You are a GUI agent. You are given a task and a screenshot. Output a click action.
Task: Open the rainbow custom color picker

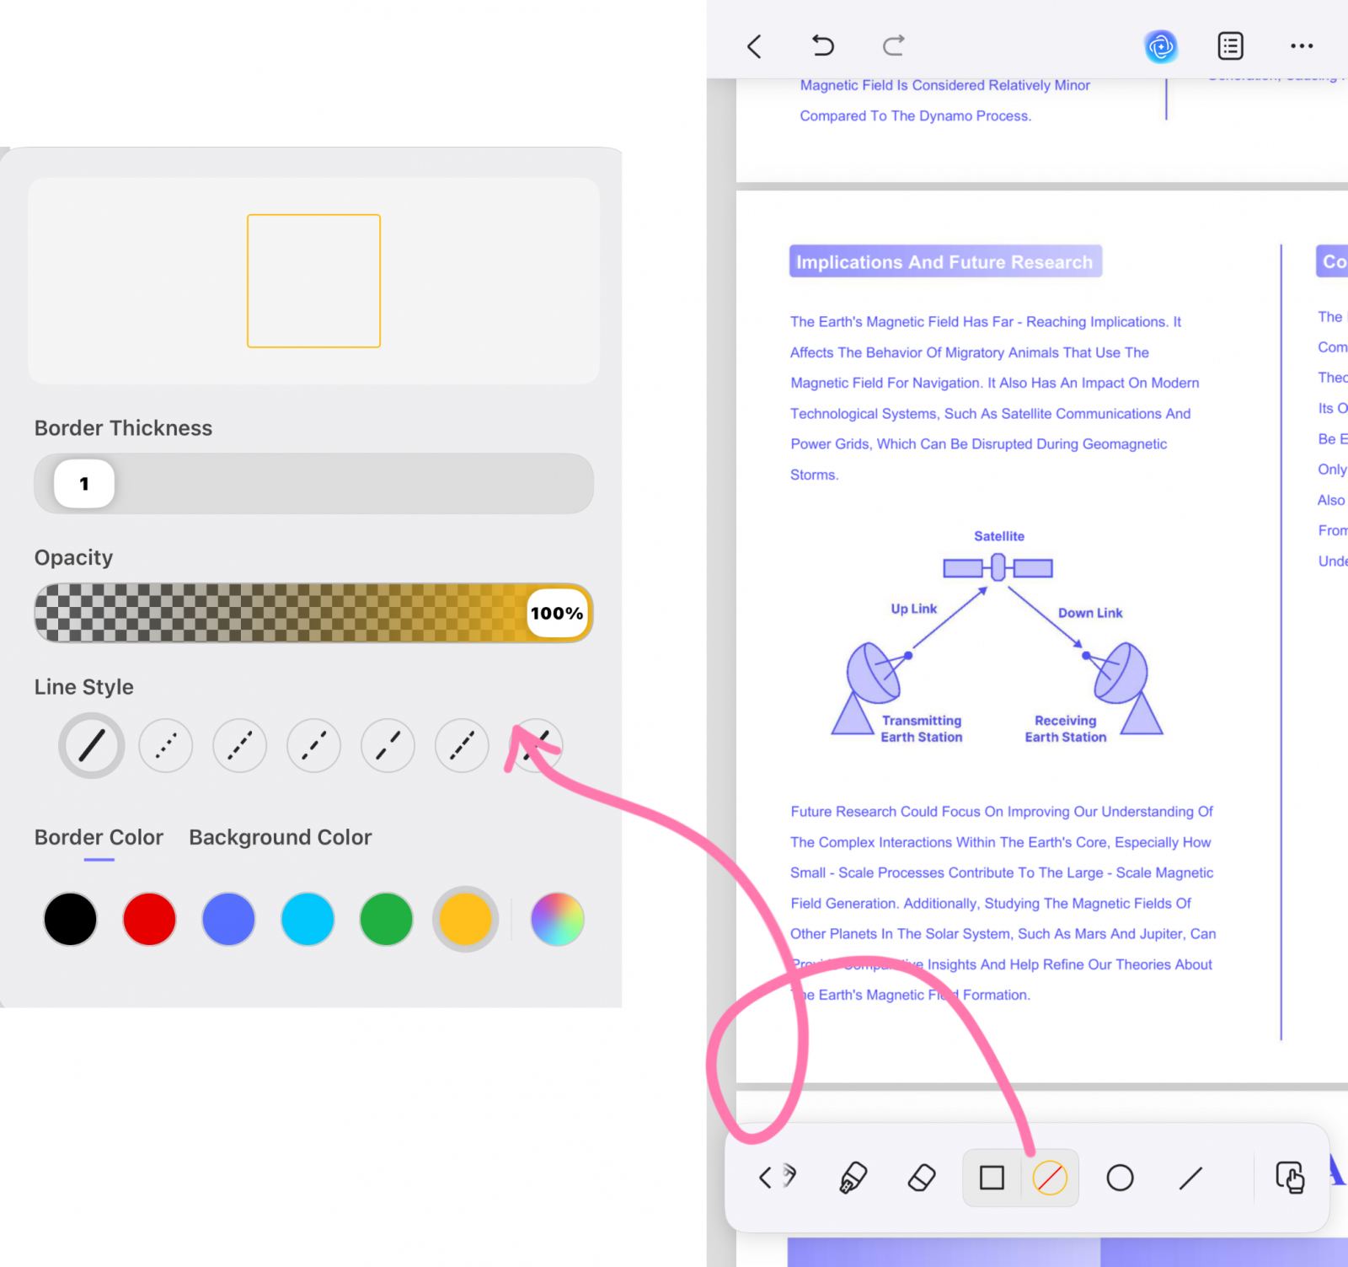(x=557, y=919)
